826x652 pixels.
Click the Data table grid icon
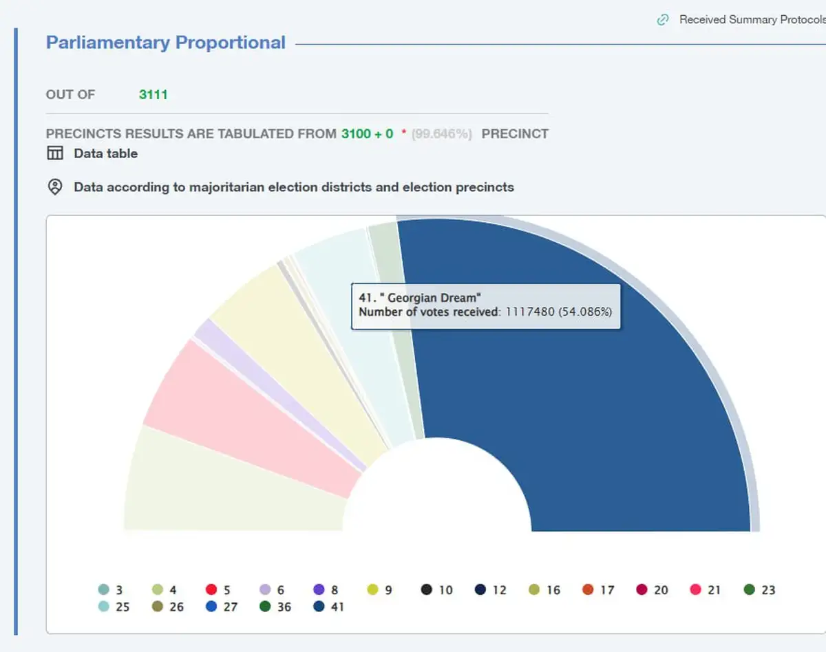[55, 153]
